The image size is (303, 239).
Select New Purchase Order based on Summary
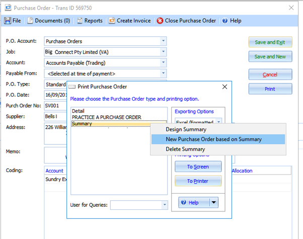(213, 139)
